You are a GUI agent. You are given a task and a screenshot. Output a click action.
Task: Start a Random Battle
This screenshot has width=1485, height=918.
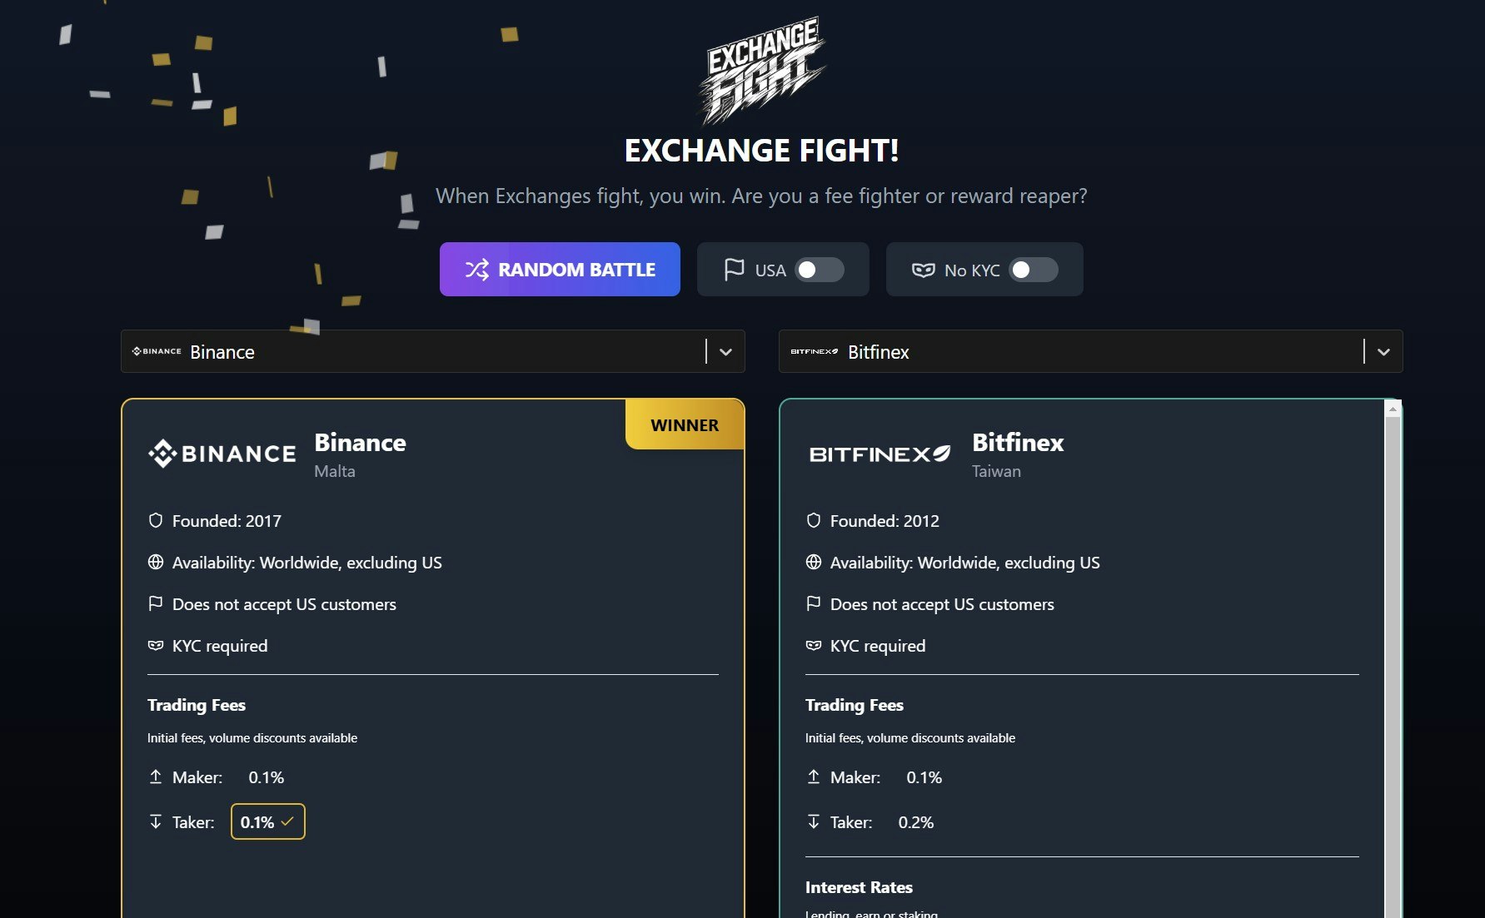point(560,269)
